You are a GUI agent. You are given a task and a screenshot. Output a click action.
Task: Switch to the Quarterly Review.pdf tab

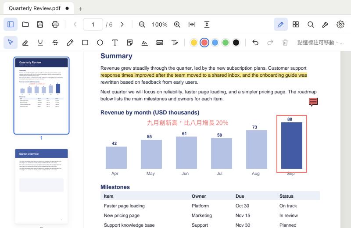pyautogui.click(x=39, y=8)
